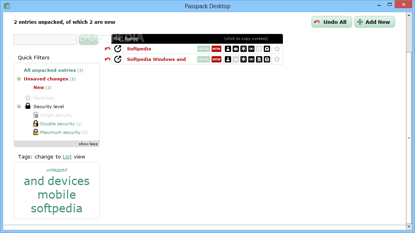Copy notes of Softpedia Windows and entry
The height and width of the screenshot is (233, 415).
tap(259, 59)
